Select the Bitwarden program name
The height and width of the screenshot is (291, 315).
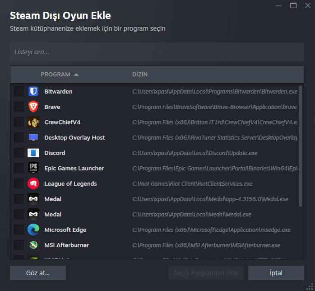[58, 92]
